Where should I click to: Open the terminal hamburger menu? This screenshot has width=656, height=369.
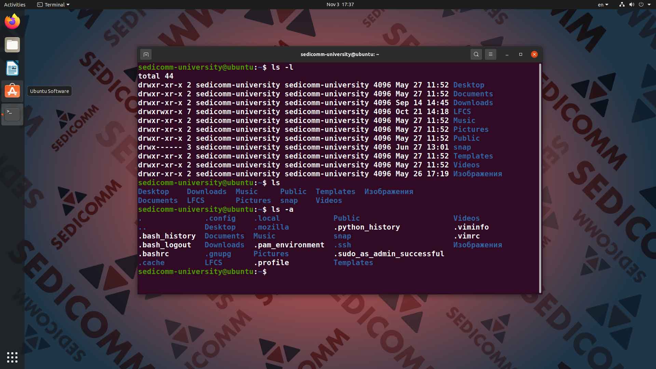pyautogui.click(x=491, y=54)
